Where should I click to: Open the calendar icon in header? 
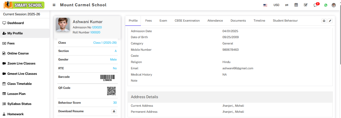[296, 5]
